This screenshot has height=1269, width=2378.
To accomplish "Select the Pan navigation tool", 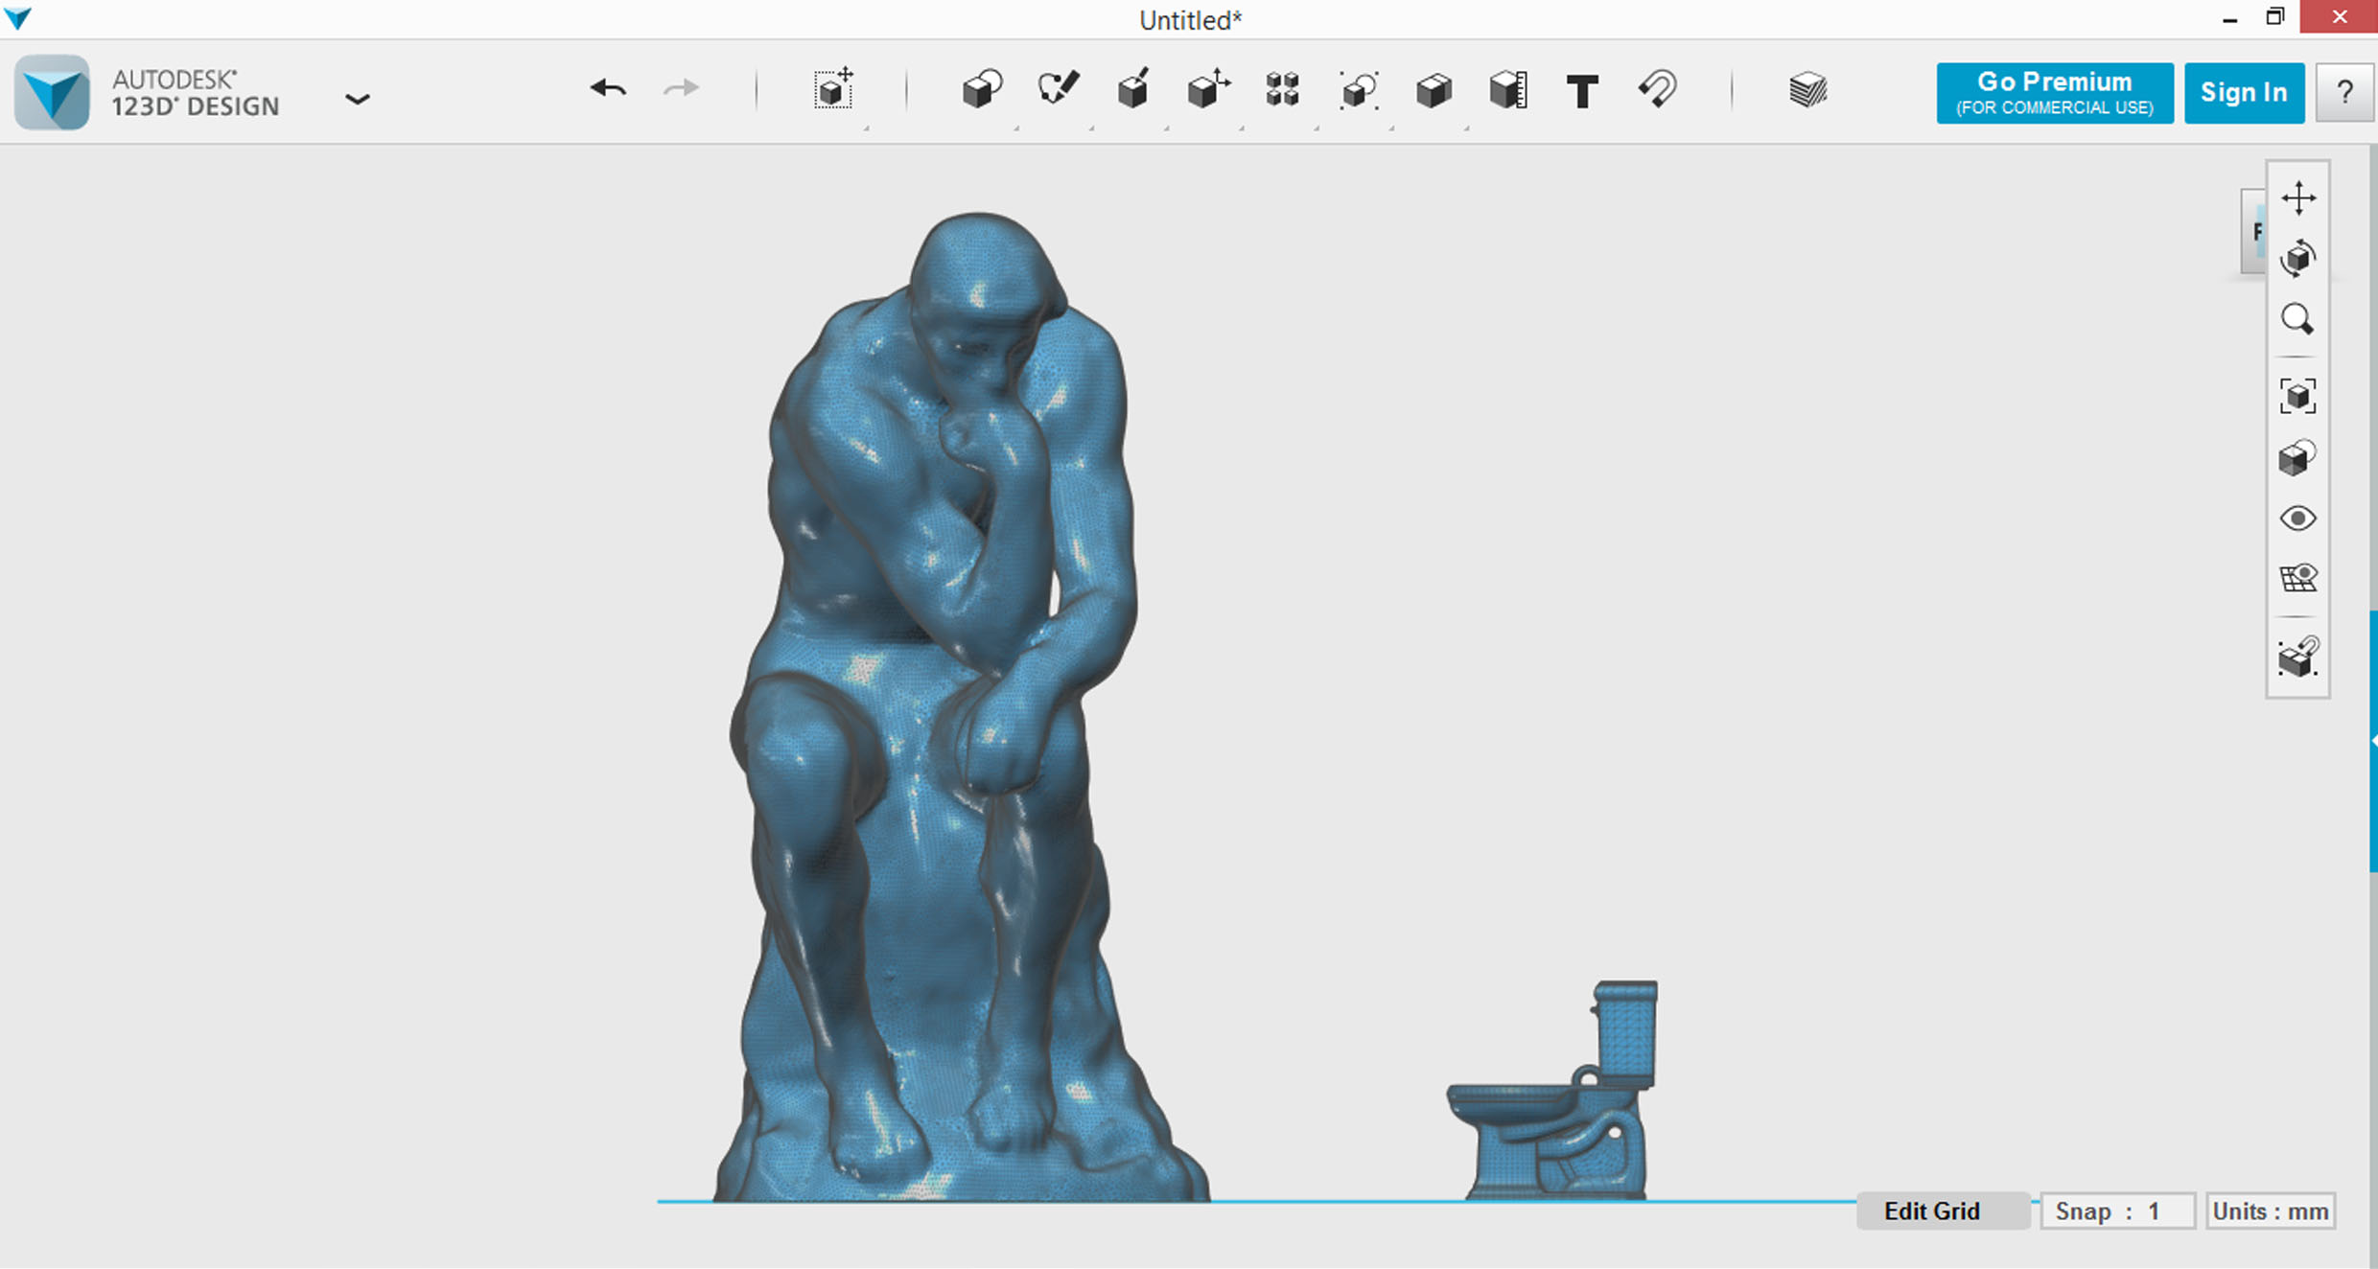I will click(x=2298, y=198).
